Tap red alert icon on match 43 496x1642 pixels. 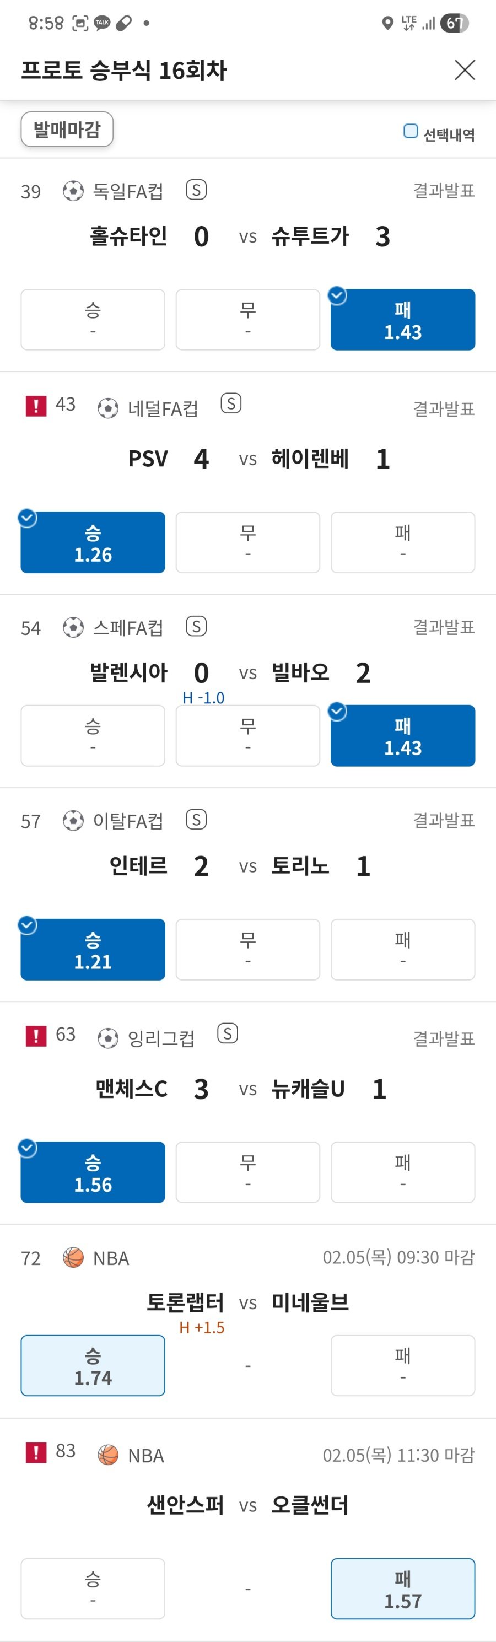click(x=36, y=405)
